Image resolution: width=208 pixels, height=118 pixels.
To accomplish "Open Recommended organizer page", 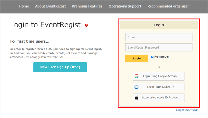I will click(x=168, y=6).
